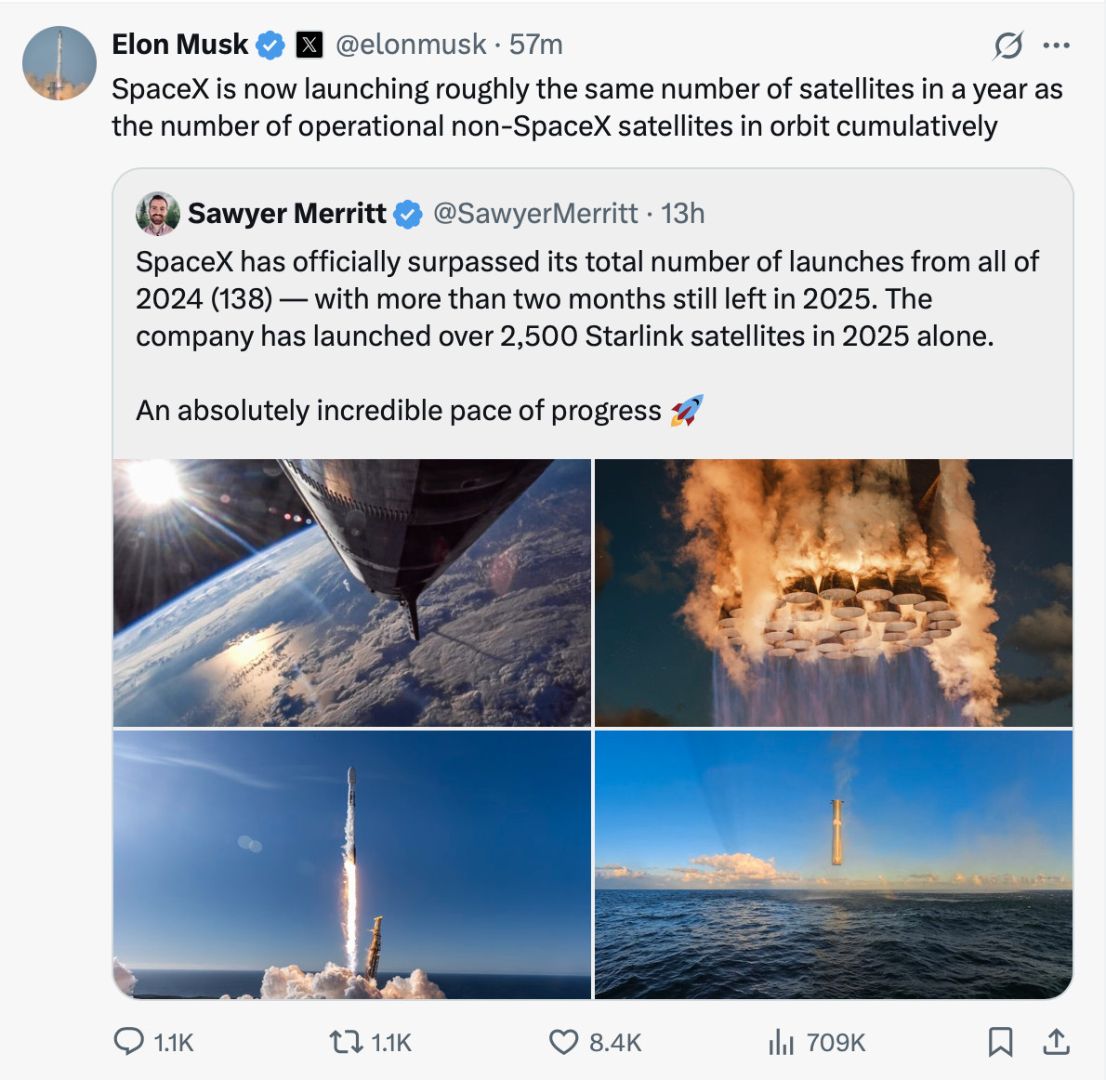Click the @elonmusk handle link

(411, 45)
